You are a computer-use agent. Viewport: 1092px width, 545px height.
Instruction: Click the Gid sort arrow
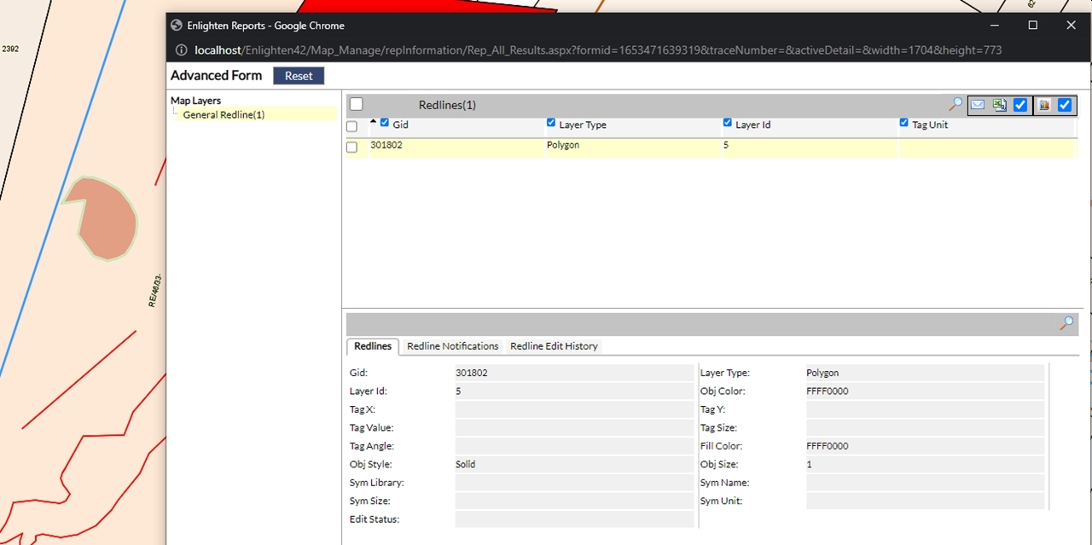(x=374, y=121)
